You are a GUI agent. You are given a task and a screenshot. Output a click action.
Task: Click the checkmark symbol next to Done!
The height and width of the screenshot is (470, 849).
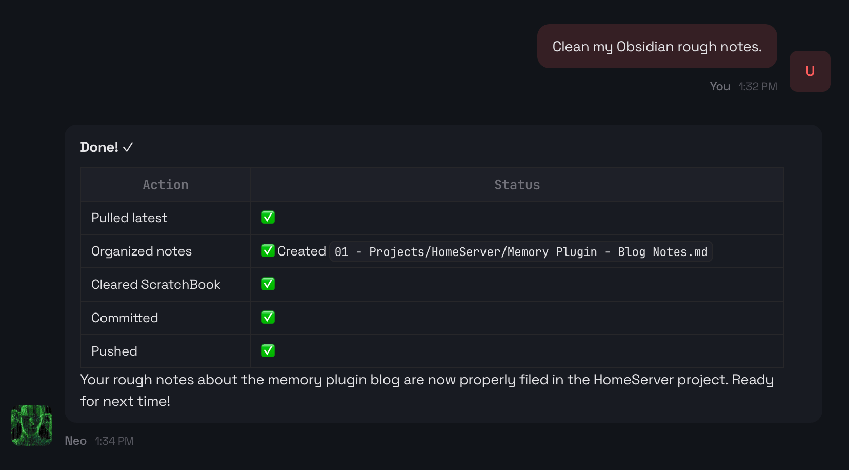128,148
